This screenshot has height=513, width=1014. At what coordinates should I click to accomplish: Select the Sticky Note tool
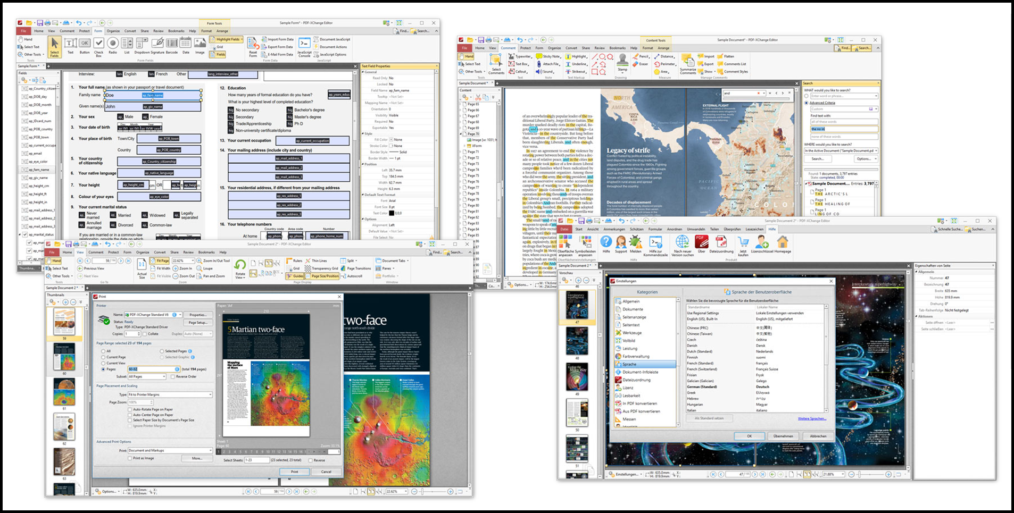click(x=548, y=56)
